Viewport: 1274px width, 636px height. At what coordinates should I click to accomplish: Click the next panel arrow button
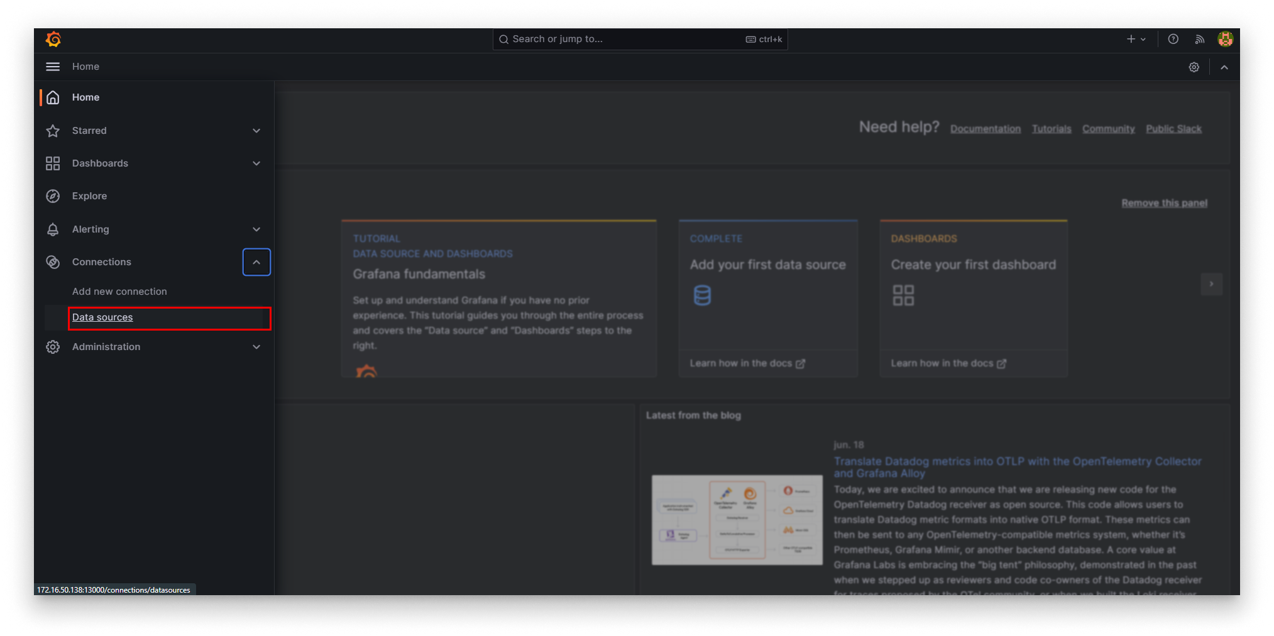coord(1212,284)
